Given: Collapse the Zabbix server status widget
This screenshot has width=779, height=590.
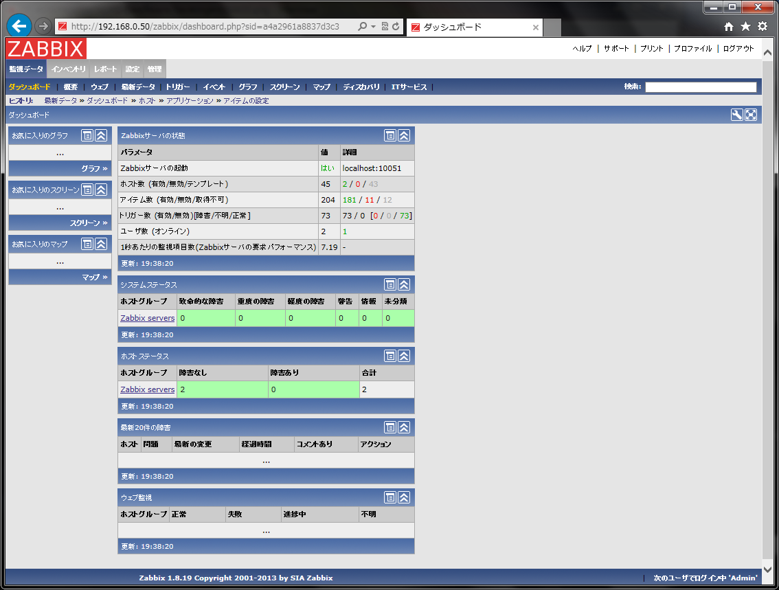Looking at the screenshot, I should click(x=404, y=135).
